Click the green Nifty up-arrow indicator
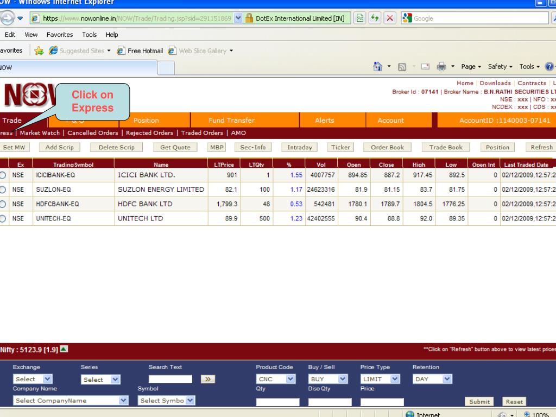Screen dimensions: 556x417 coord(64,349)
